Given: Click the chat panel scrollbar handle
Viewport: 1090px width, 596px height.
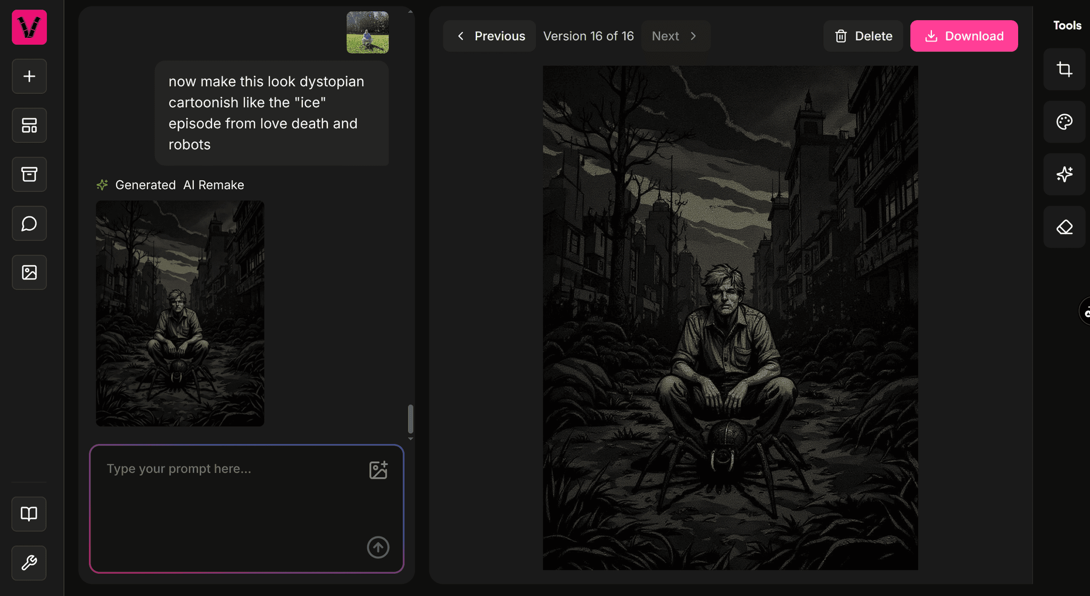Looking at the screenshot, I should pyautogui.click(x=410, y=419).
